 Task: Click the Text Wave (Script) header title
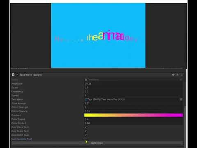tap(30, 75)
